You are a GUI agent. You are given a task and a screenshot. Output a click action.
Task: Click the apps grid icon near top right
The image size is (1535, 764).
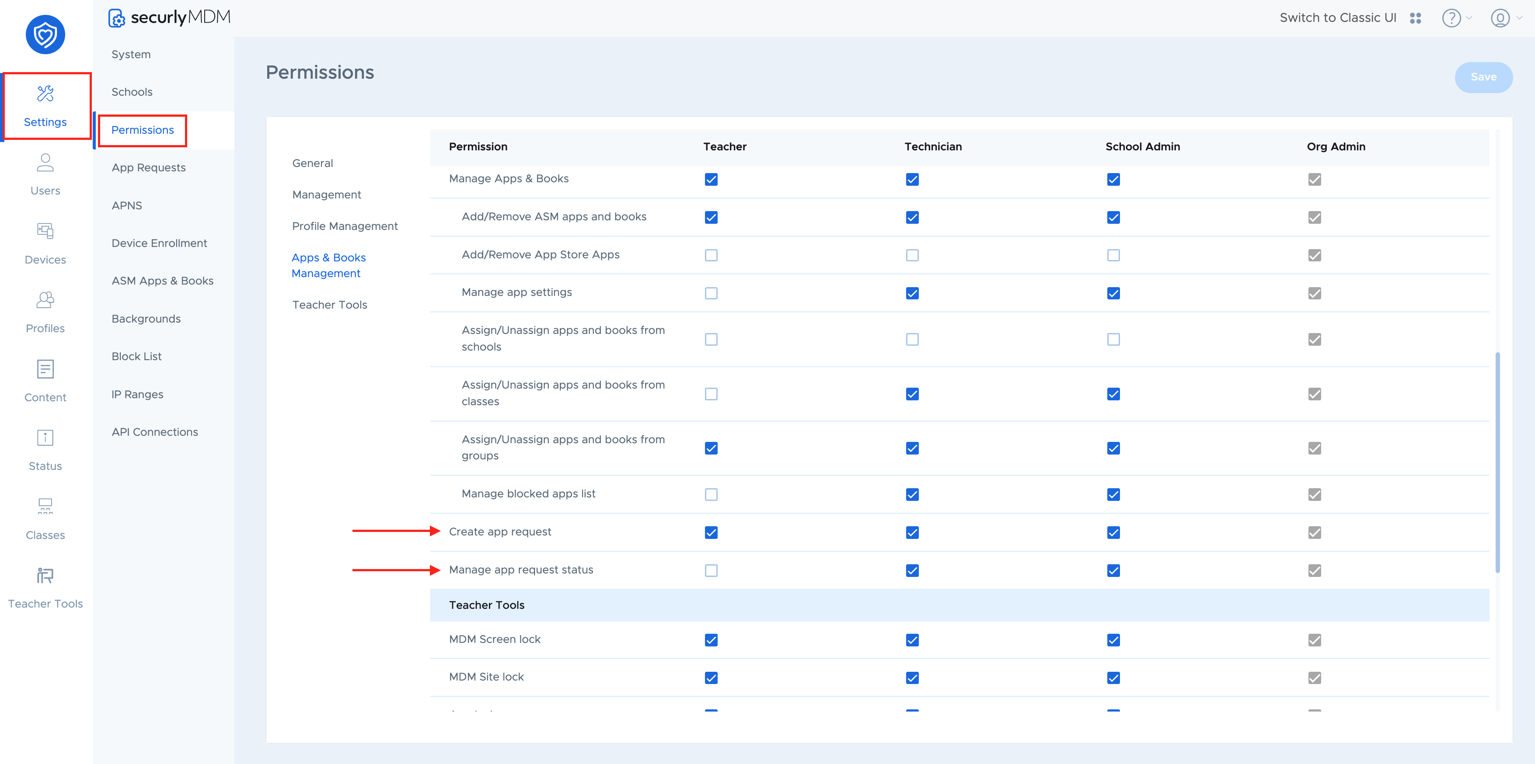1416,18
